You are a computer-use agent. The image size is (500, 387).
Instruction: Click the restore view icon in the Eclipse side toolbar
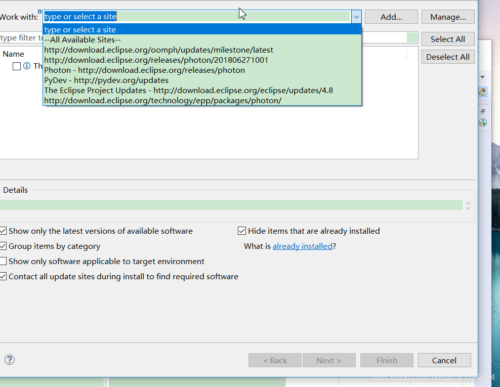[x=483, y=111]
